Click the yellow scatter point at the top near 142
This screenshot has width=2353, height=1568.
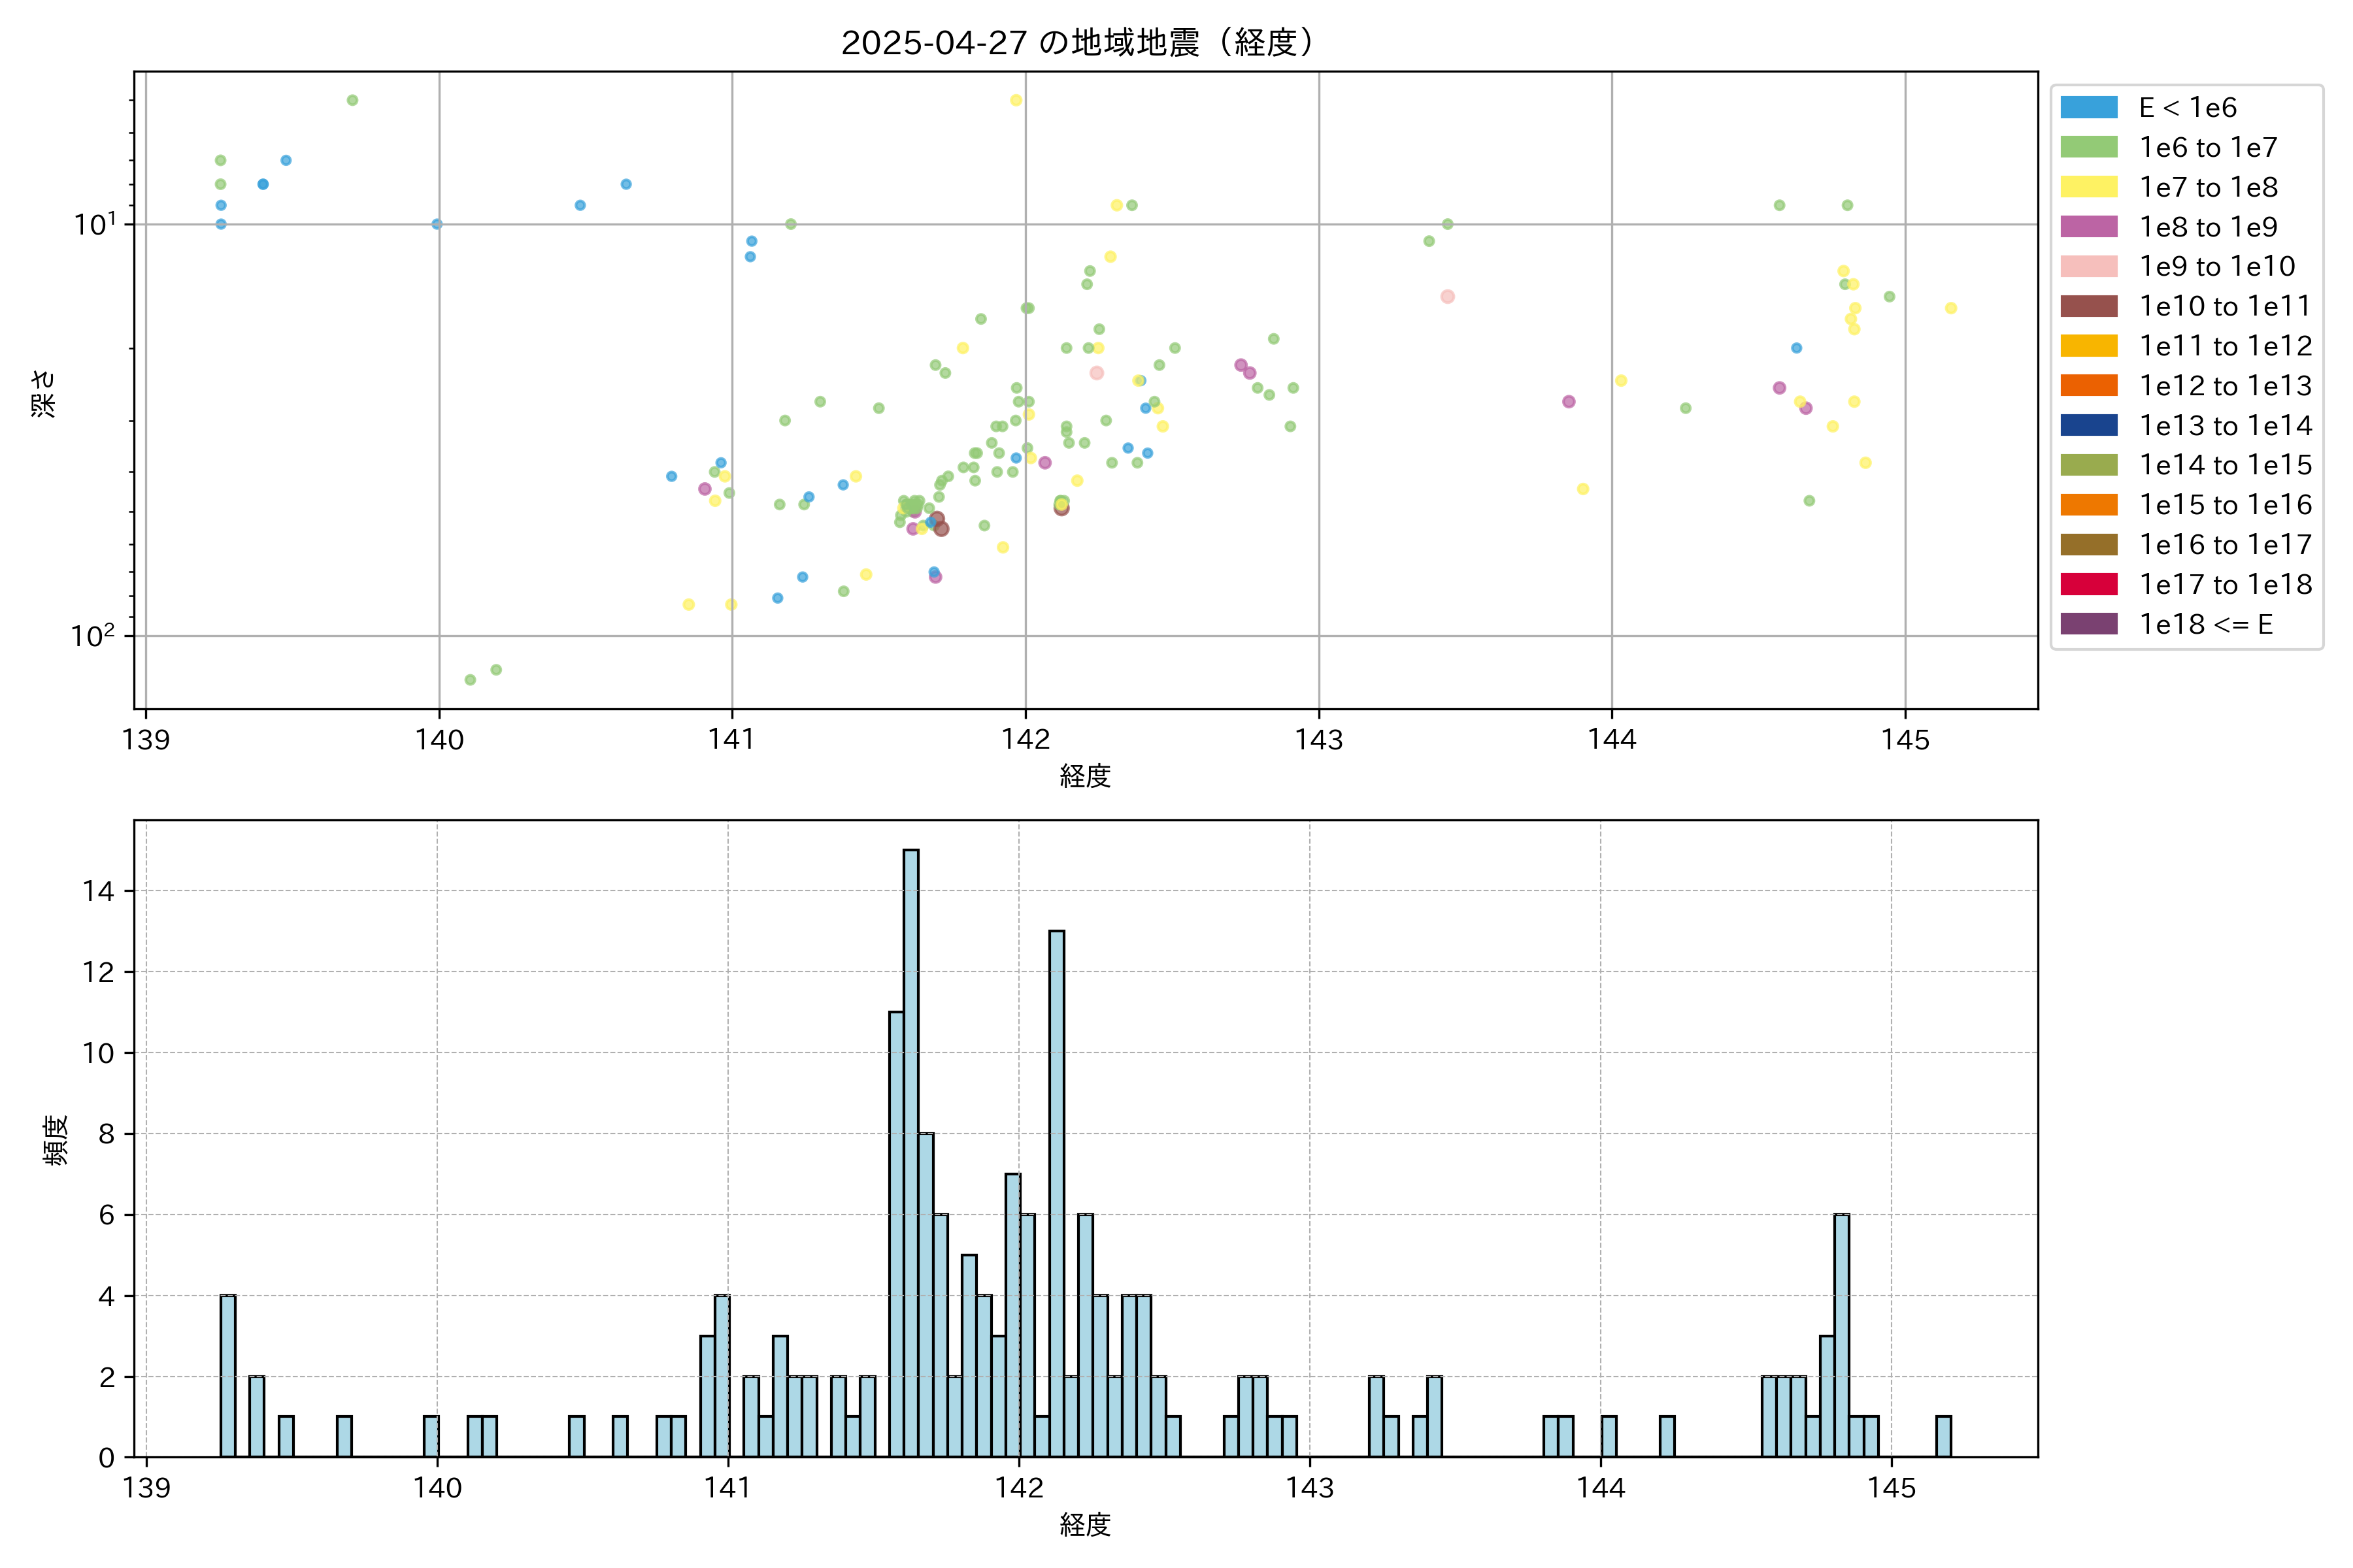(1016, 100)
